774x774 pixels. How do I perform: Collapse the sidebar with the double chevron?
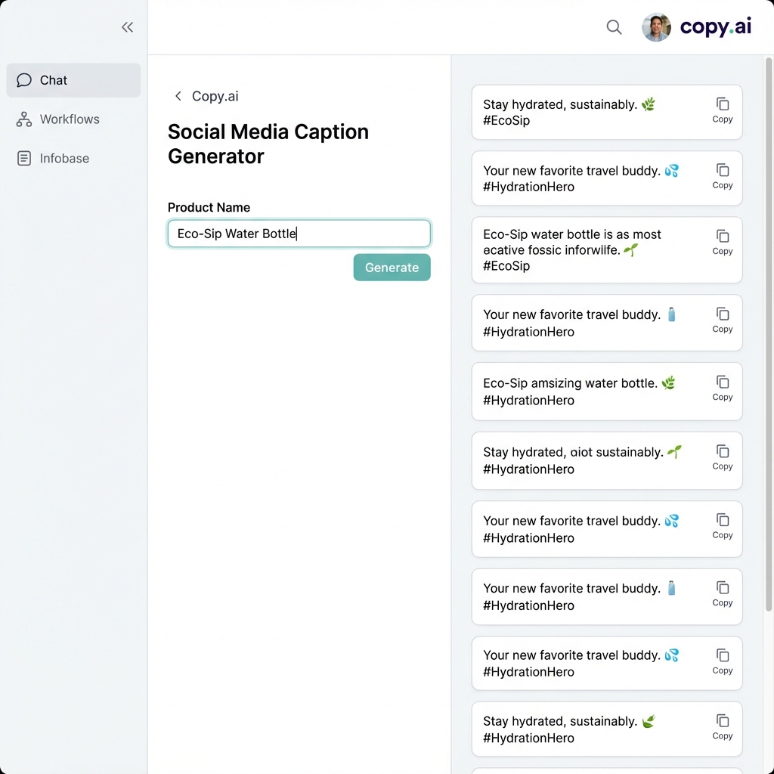click(x=127, y=27)
